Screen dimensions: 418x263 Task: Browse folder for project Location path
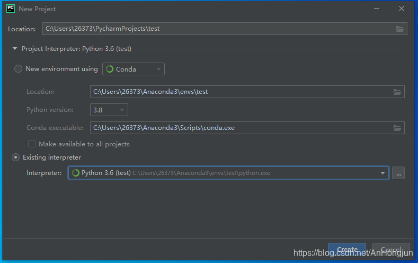399,29
